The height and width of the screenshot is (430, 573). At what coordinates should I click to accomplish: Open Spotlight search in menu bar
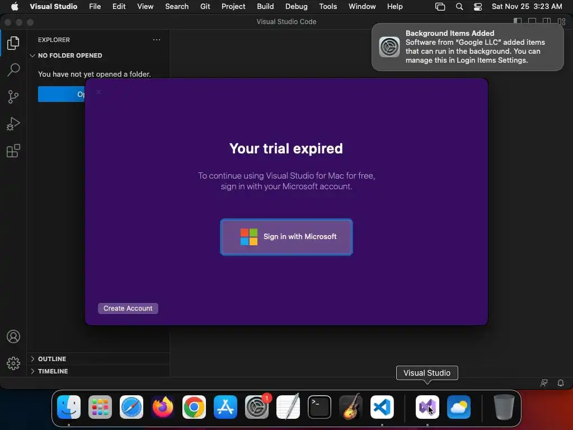[x=459, y=6]
